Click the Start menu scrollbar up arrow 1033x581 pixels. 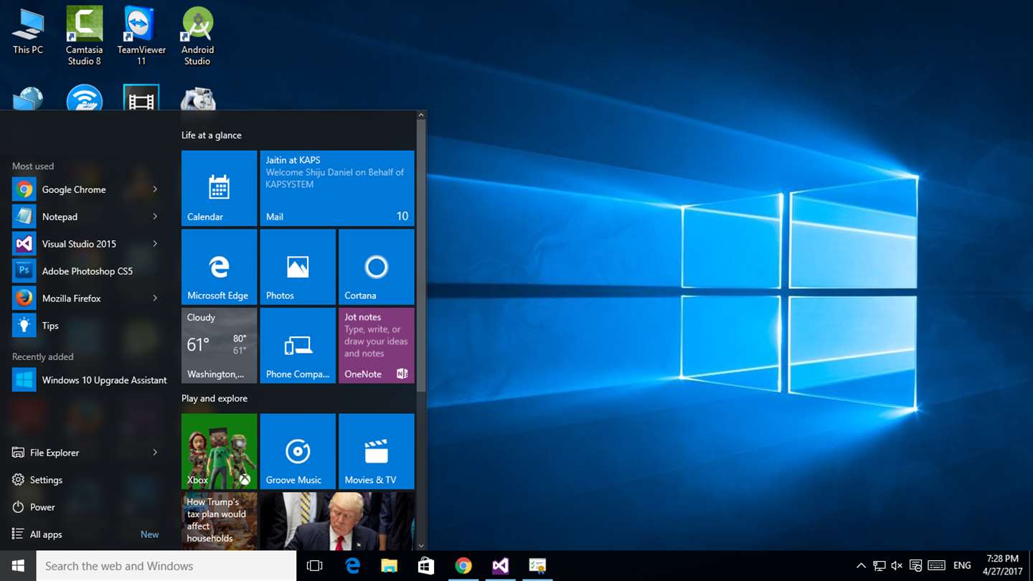[421, 115]
